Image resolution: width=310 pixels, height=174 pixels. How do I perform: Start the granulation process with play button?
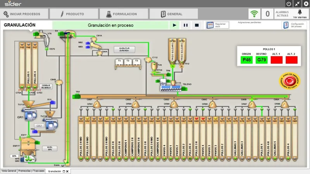coord(174,25)
